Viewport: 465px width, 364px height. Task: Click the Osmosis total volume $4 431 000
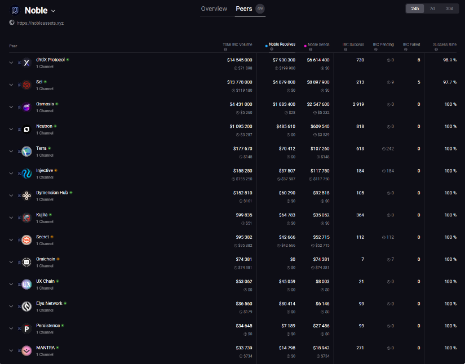pyautogui.click(x=241, y=104)
